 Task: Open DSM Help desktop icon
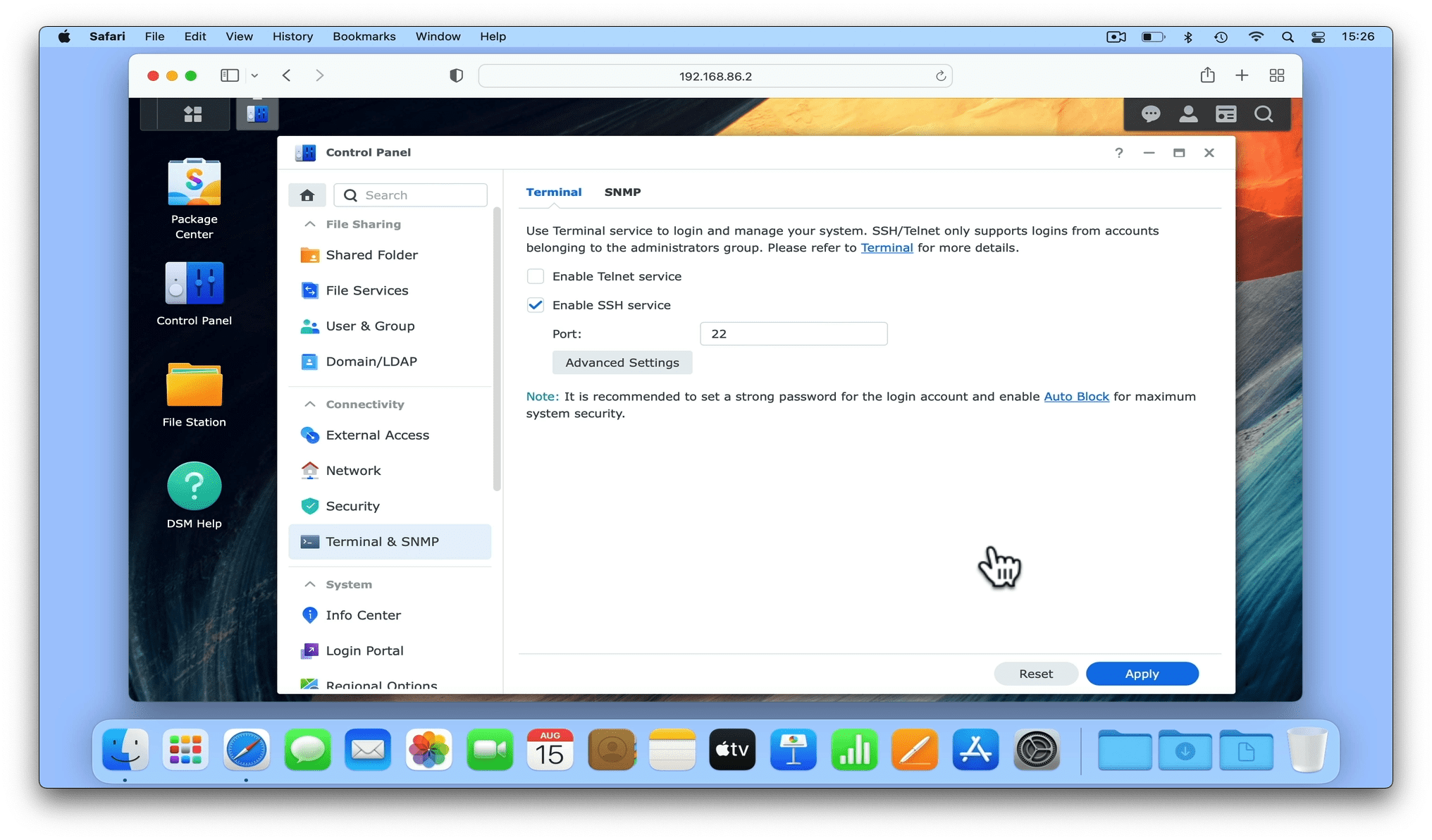tap(194, 495)
